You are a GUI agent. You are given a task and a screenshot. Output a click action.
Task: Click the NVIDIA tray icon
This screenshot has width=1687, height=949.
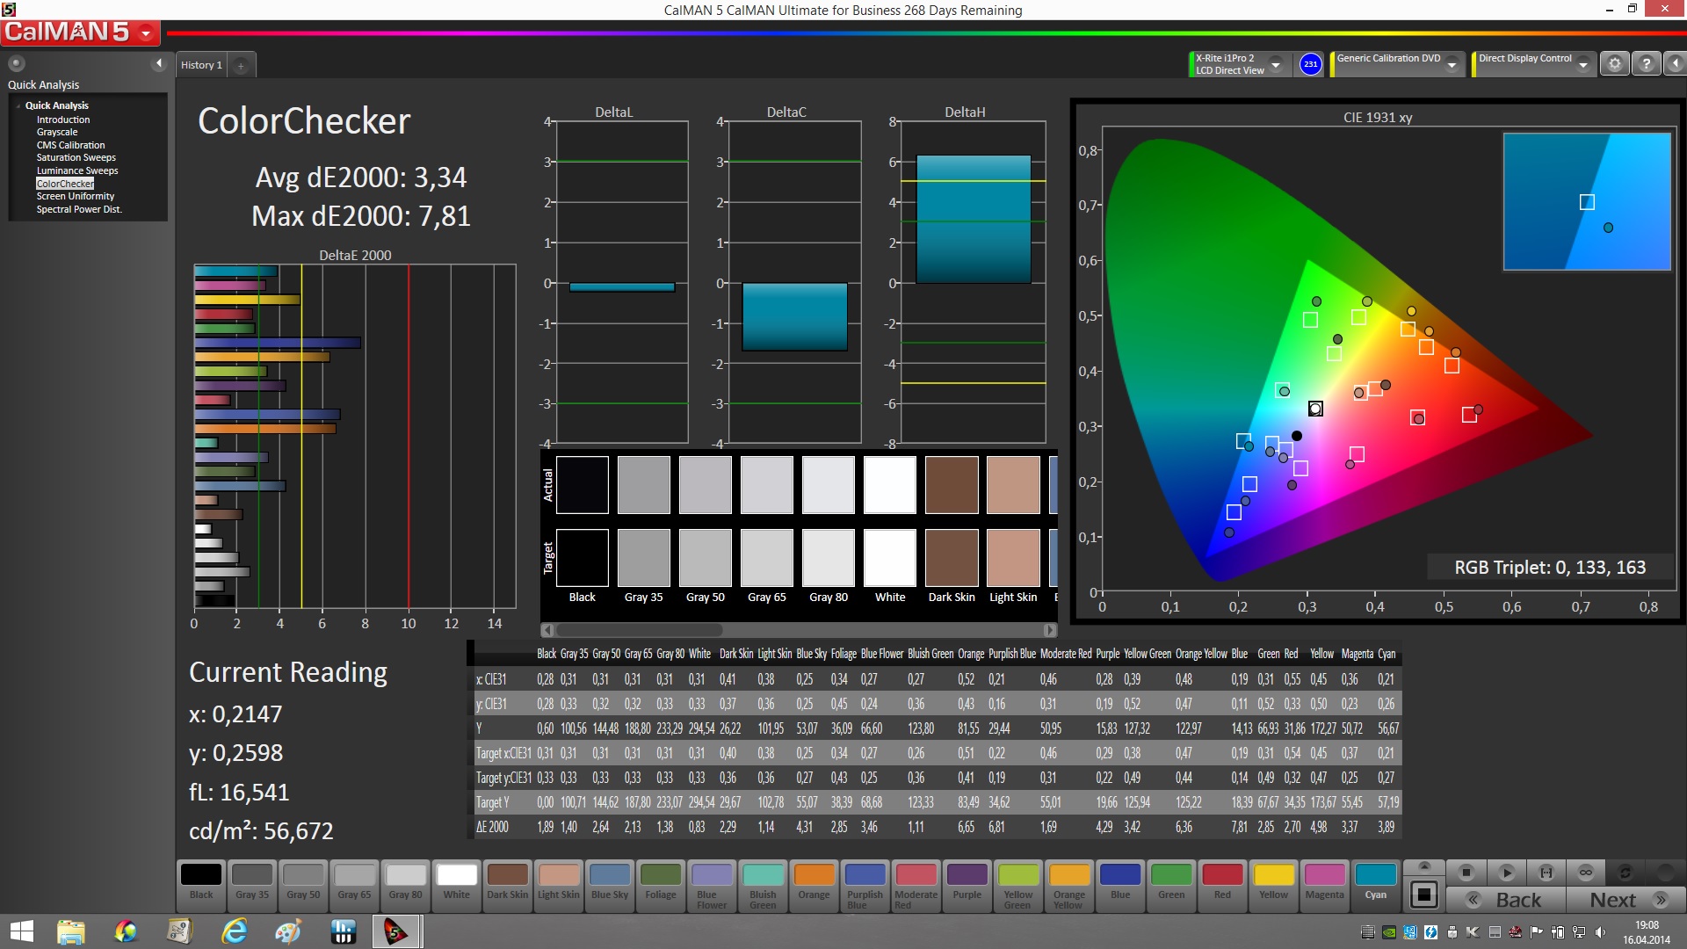click(x=1388, y=932)
